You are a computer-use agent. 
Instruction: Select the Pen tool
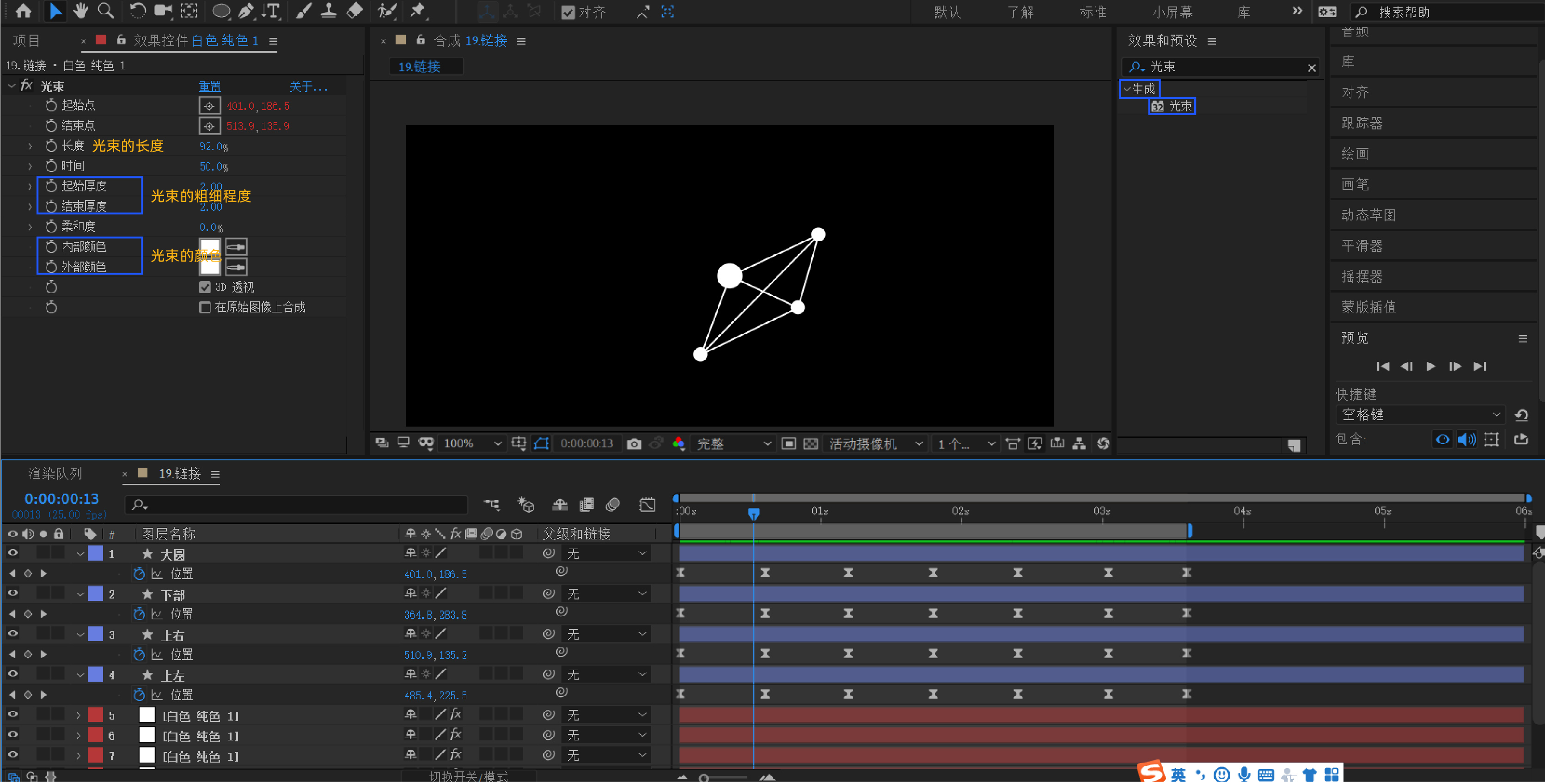coord(246,11)
